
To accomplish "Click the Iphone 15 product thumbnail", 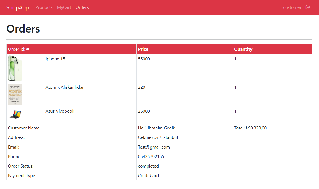I will (x=15, y=68).
